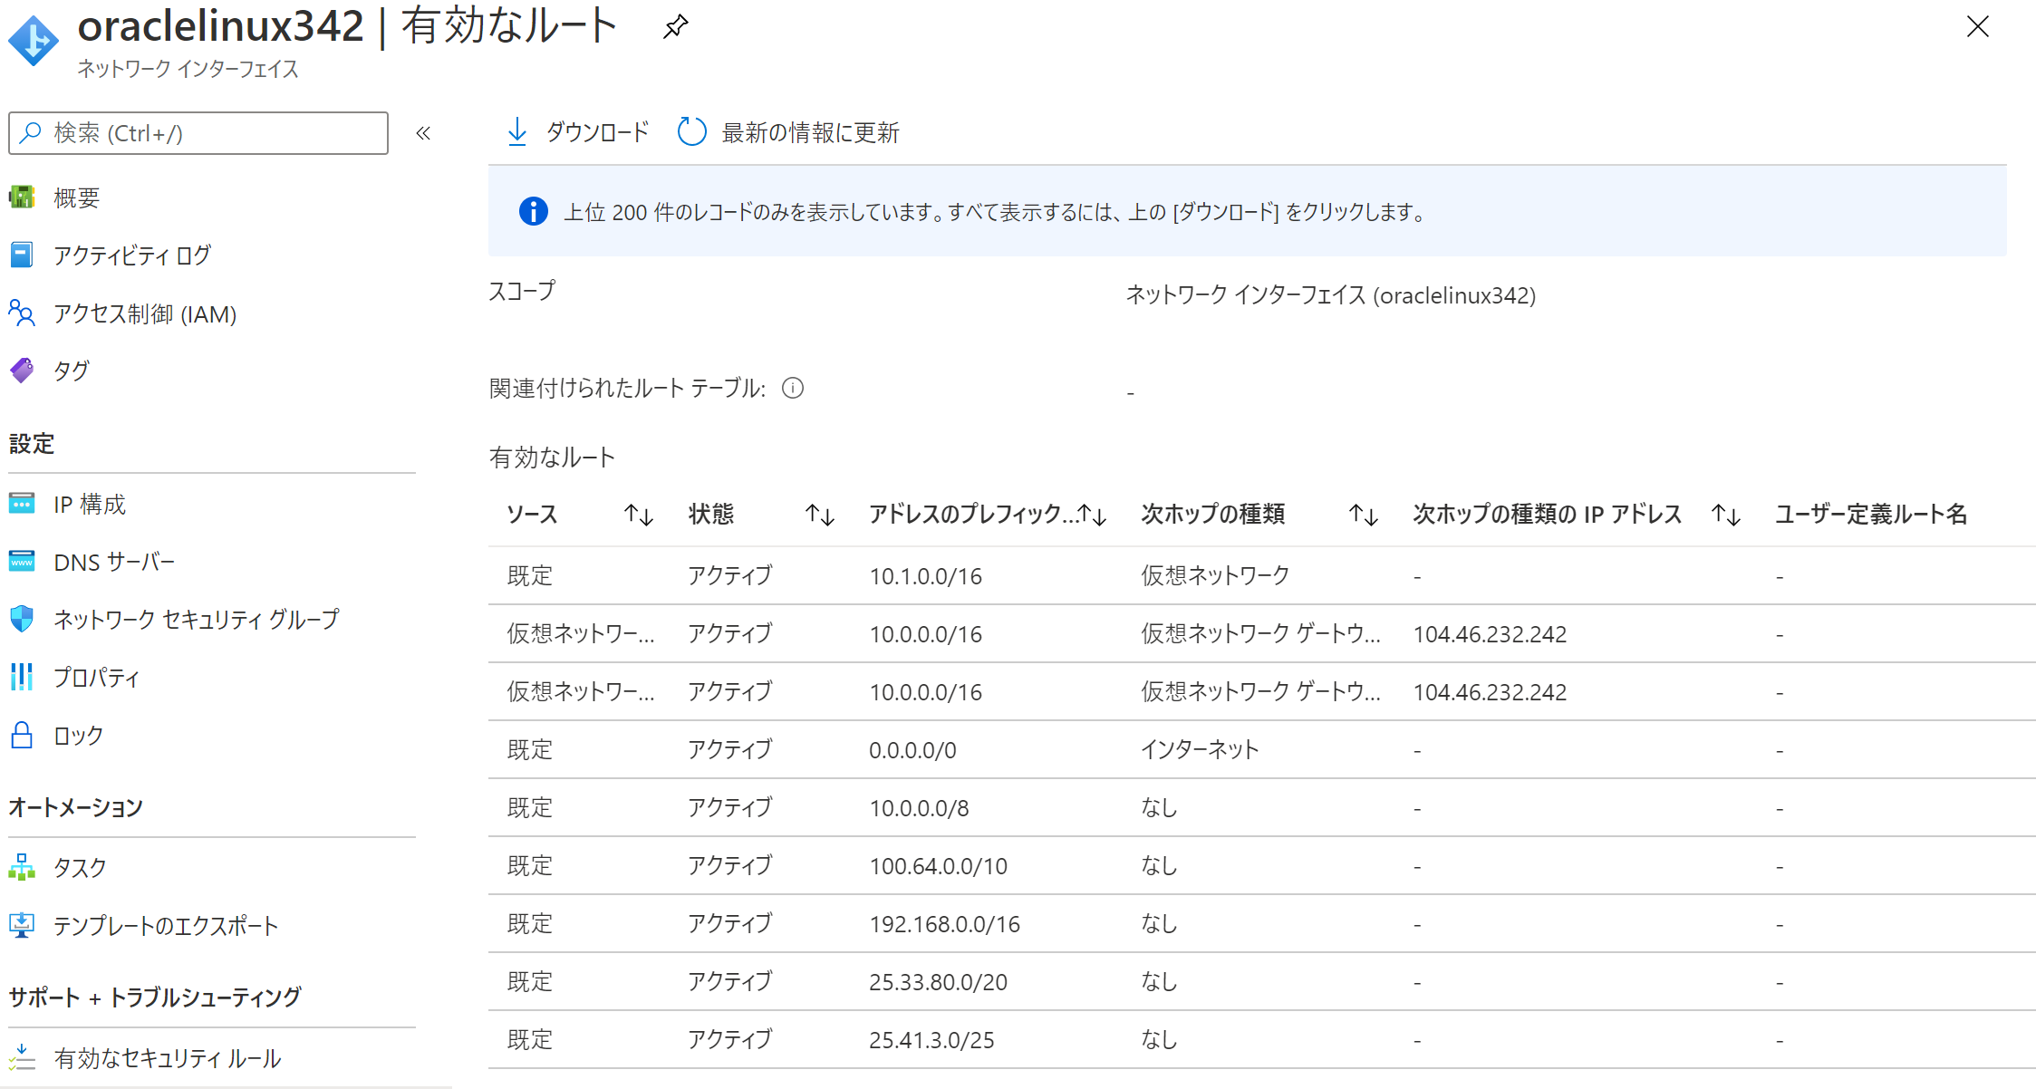Screen dimensions: 2036x1089
Task: Click the 検索 (Ctrl+/) search field
Action: pyautogui.click(x=198, y=133)
